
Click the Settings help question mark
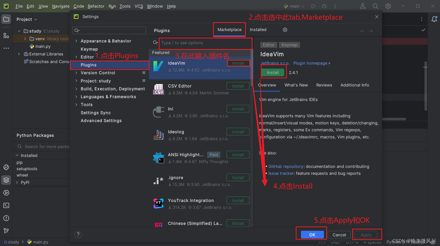click(x=78, y=235)
